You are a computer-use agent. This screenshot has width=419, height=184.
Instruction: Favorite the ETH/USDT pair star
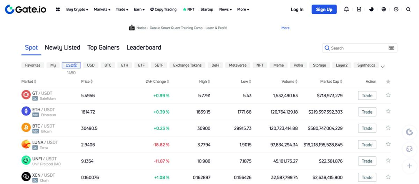(388, 111)
